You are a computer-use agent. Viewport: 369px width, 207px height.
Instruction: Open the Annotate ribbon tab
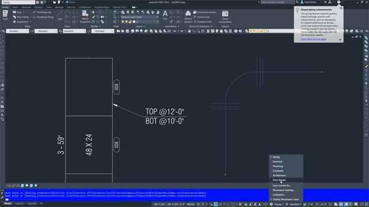[x=26, y=7]
